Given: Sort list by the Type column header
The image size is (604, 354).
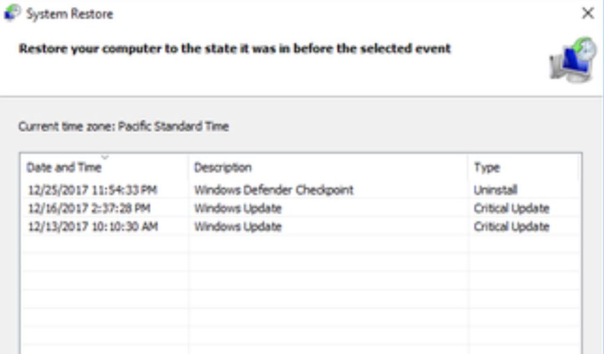Looking at the screenshot, I should (x=487, y=168).
